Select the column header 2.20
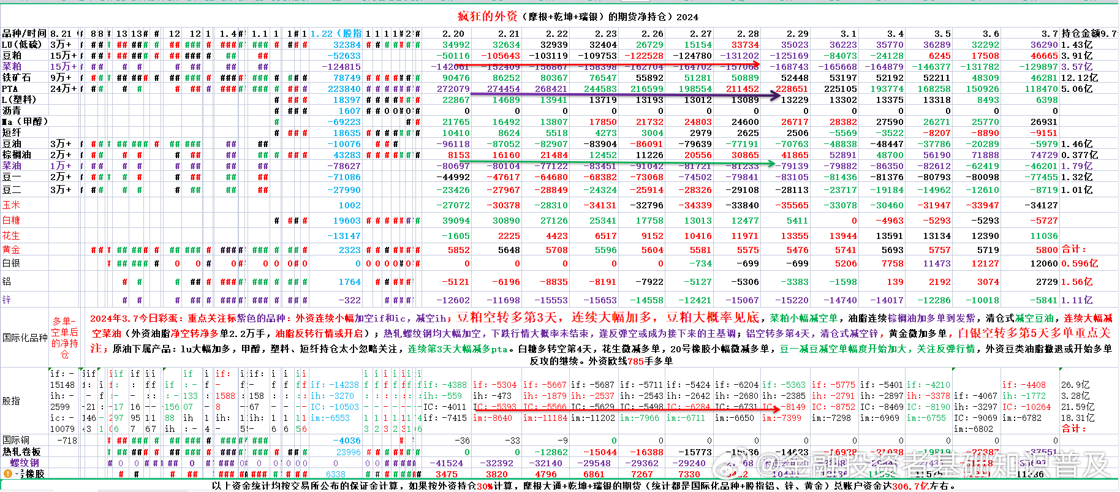Screen dimensions: 1120x492 coord(453,34)
